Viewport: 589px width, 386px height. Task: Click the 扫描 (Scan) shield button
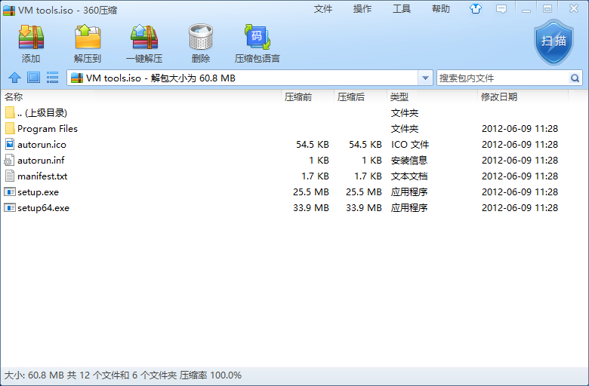(554, 42)
